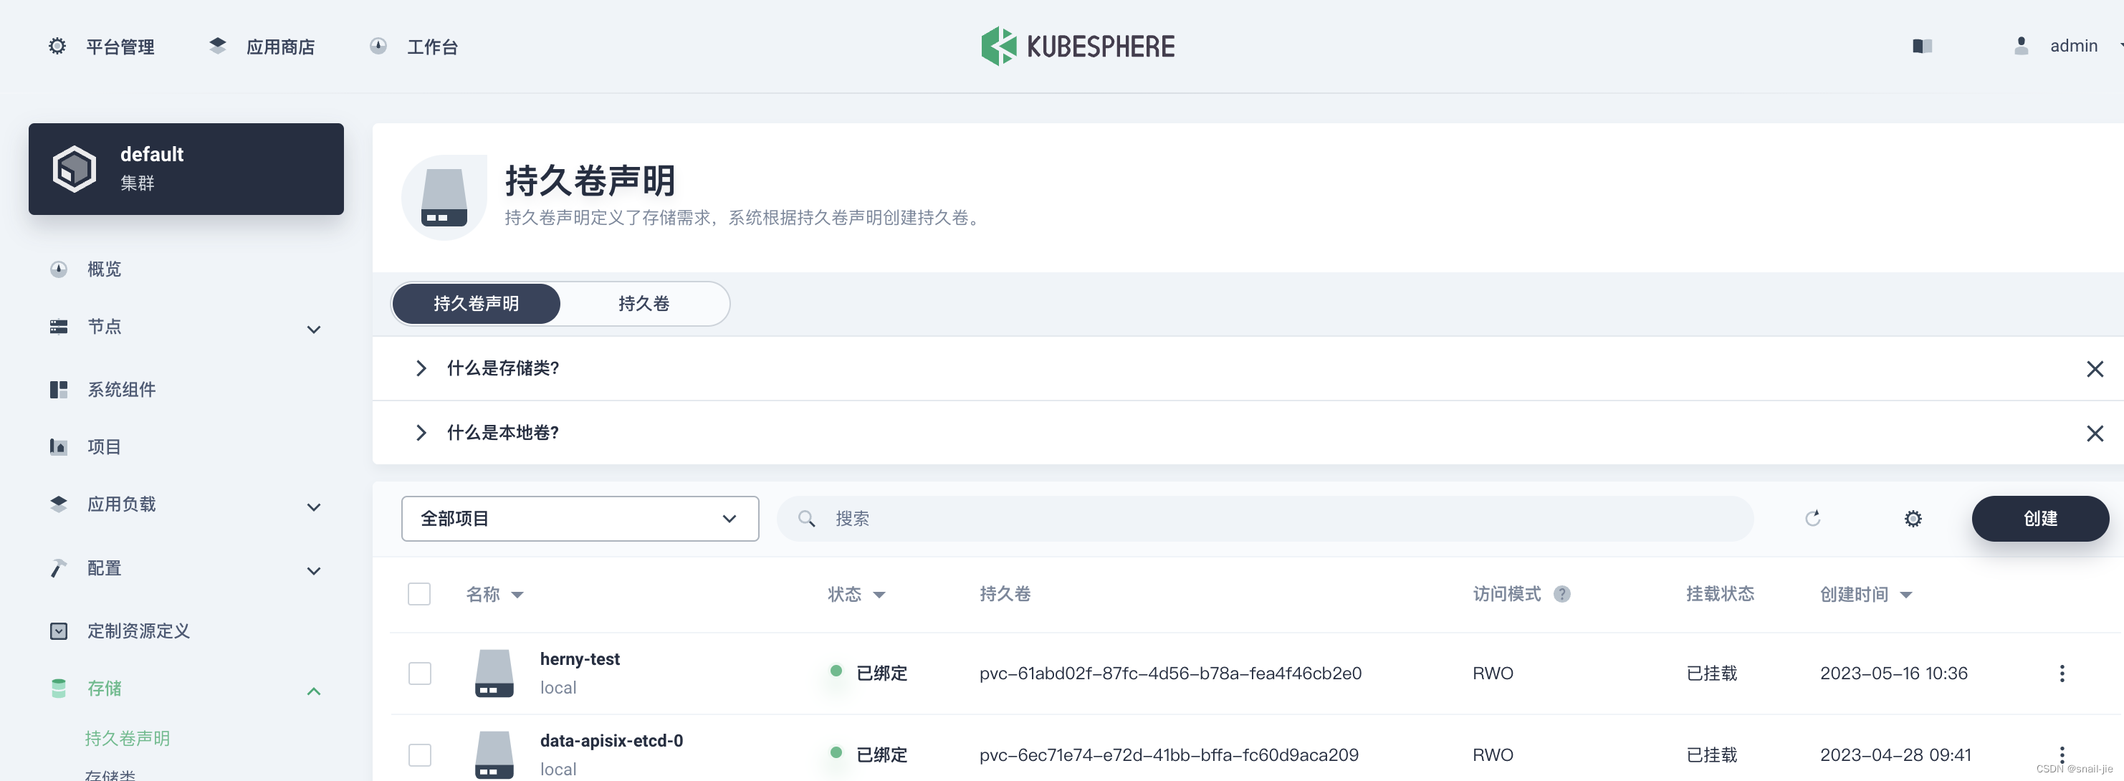Switch to the 持久卷声明 tab
This screenshot has width=2124, height=781.
click(x=477, y=305)
